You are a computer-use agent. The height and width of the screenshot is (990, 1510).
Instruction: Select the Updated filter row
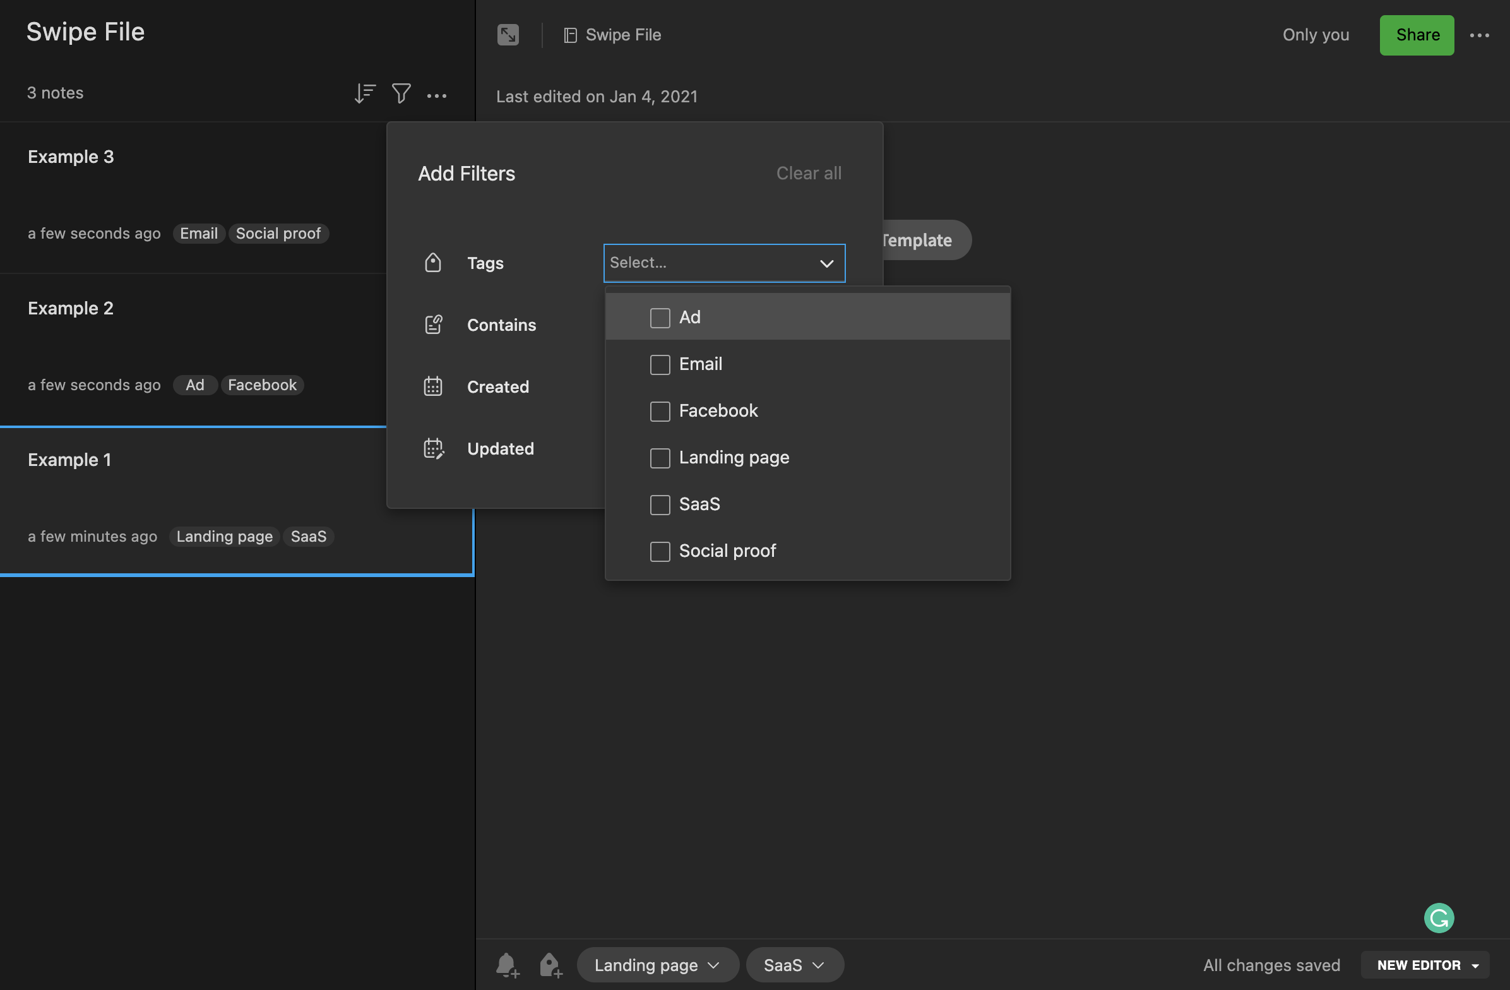(501, 448)
